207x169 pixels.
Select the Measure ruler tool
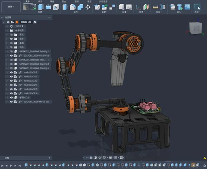(155, 7)
